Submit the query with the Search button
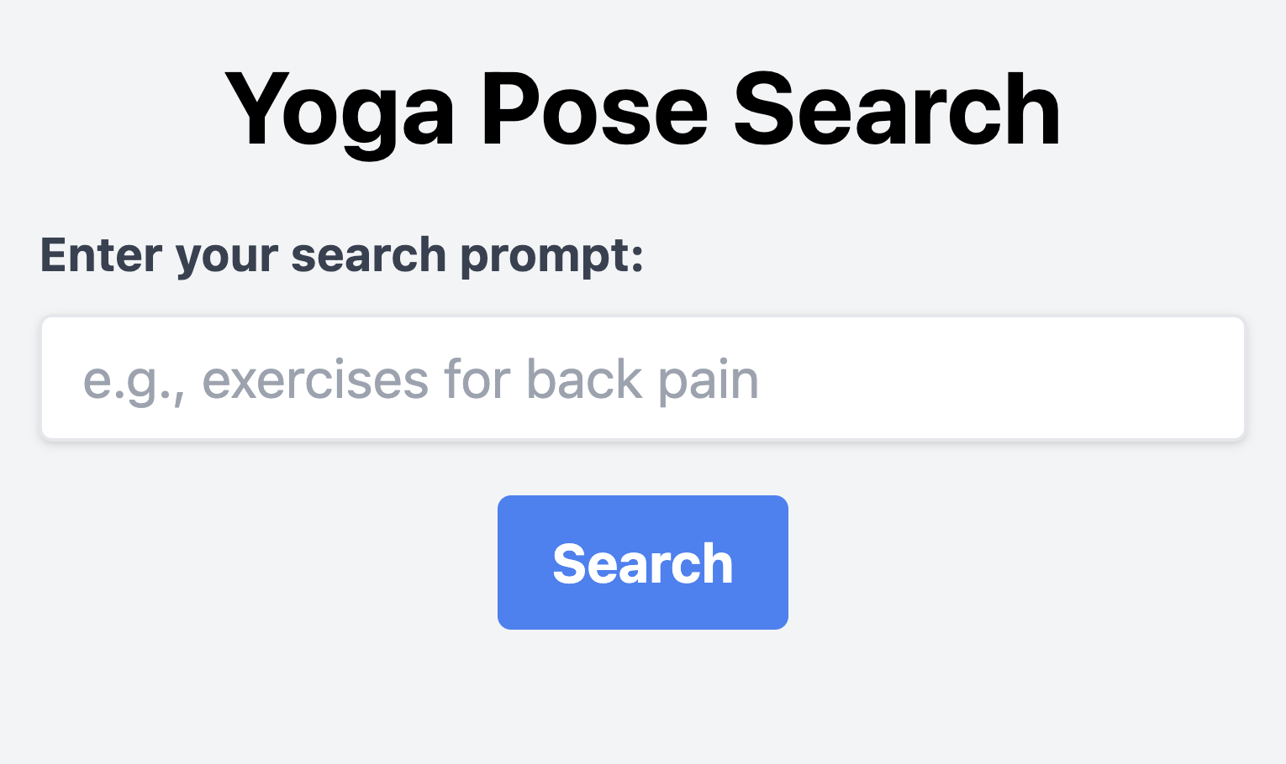1286x764 pixels. 642,562
